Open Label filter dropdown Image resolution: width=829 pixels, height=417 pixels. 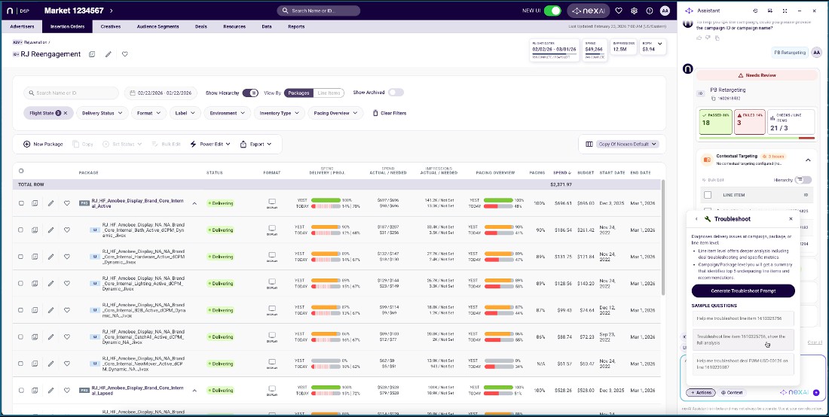(185, 113)
